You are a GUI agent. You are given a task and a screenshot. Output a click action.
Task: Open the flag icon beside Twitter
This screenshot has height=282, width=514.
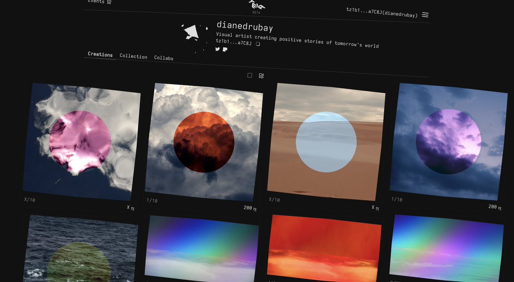pyautogui.click(x=225, y=49)
